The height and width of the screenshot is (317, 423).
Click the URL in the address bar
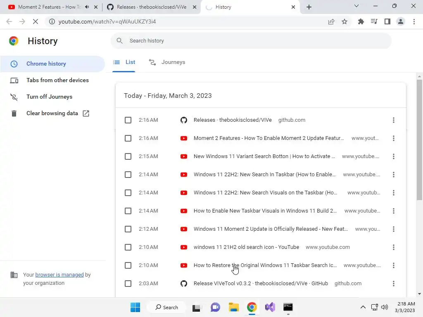tap(107, 21)
